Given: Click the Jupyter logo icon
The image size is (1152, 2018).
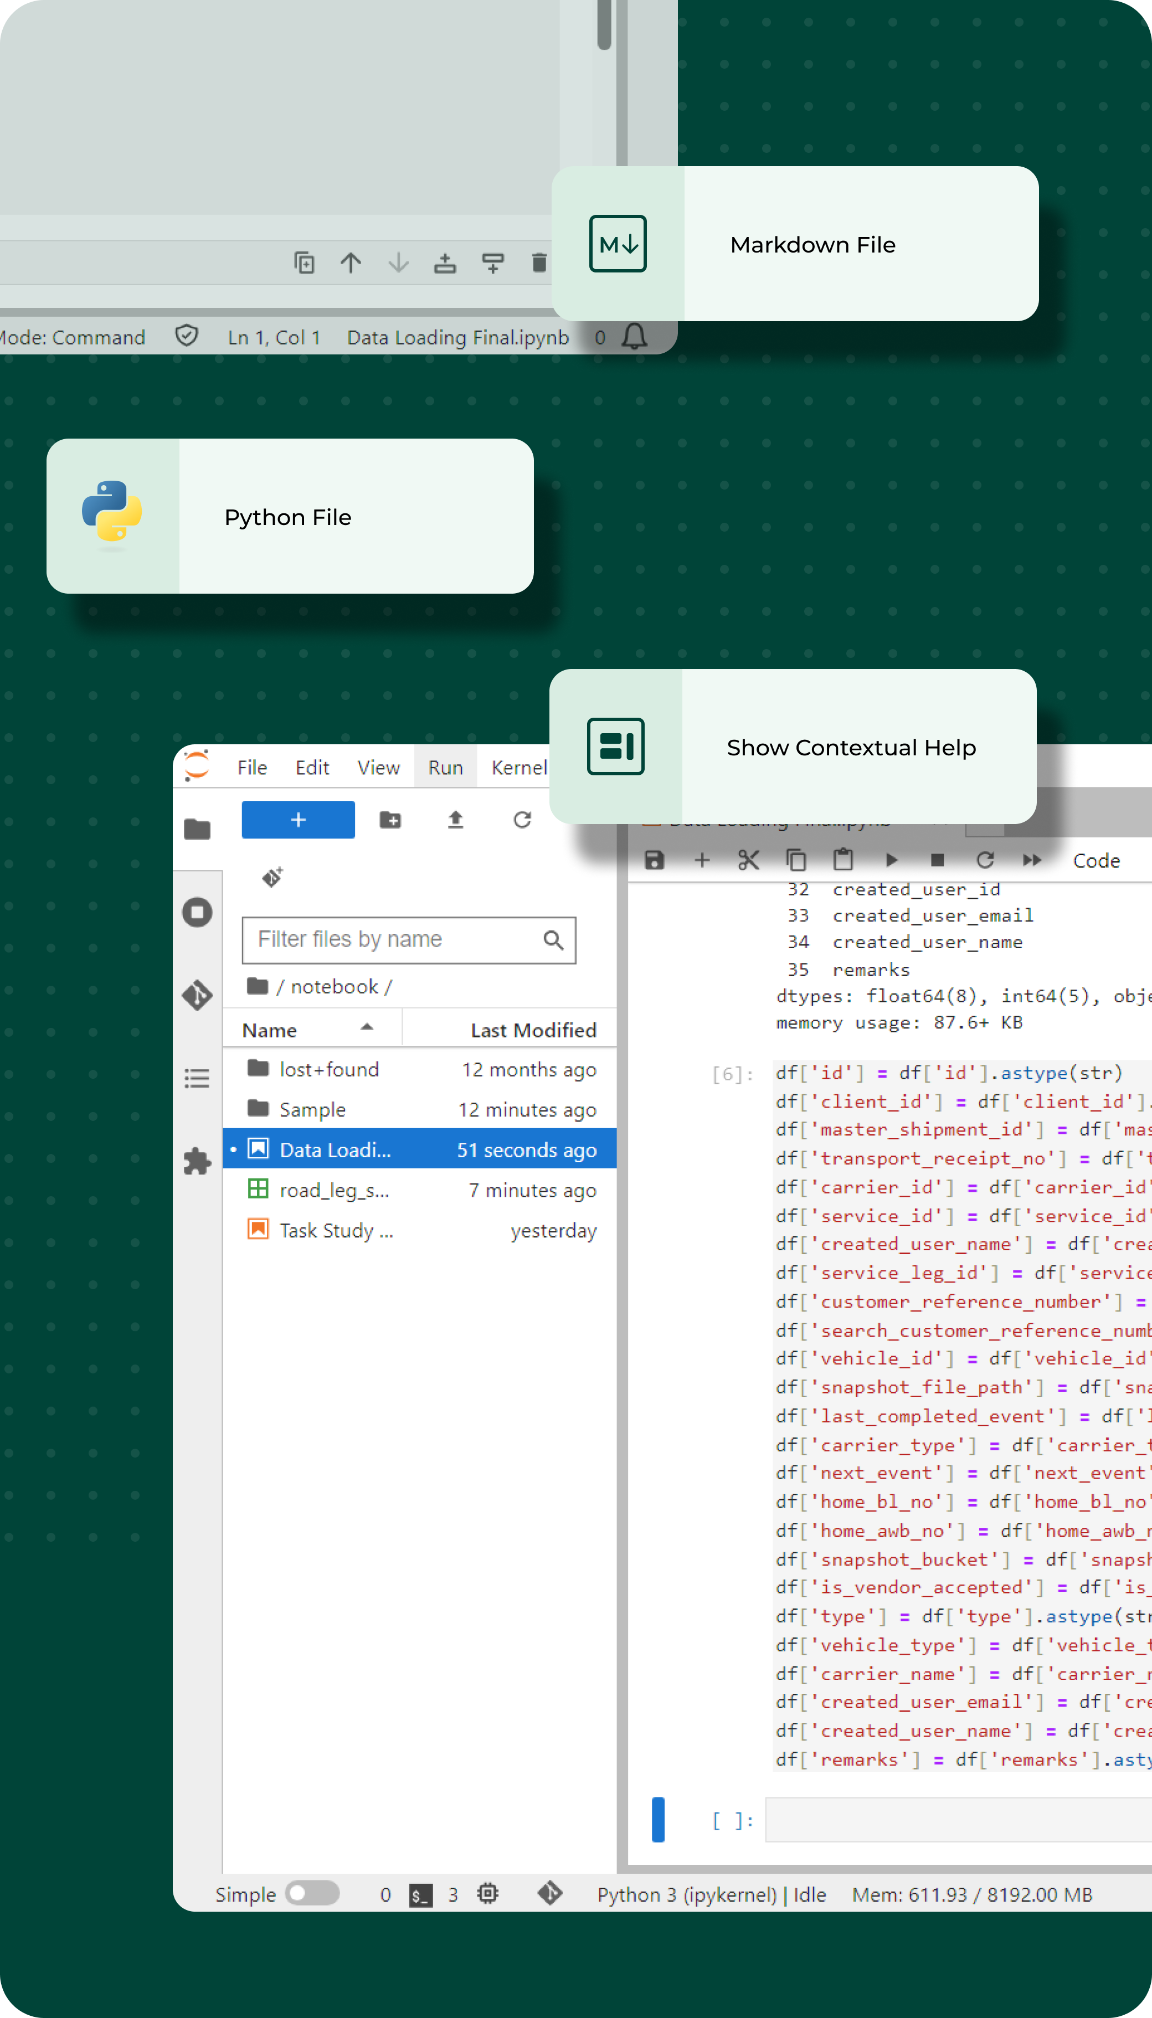Looking at the screenshot, I should (x=196, y=766).
